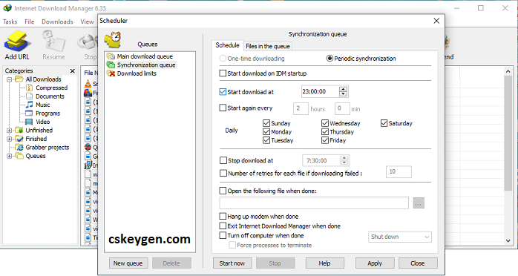518x276 pixels.
Task: Select Periodic synchronization radio button
Action: (330, 59)
